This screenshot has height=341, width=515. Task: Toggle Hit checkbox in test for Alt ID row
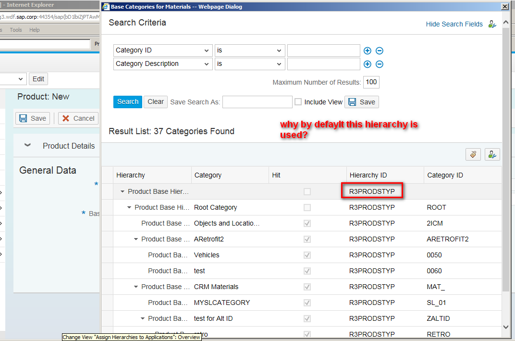tap(307, 318)
